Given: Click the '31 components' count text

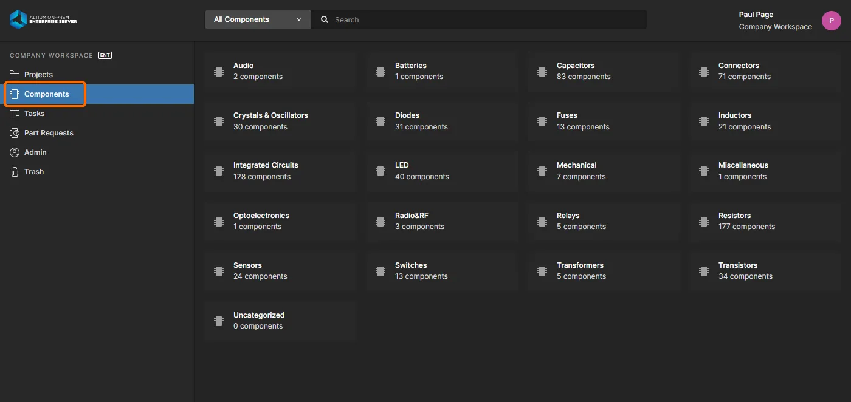Looking at the screenshot, I should 421,127.
